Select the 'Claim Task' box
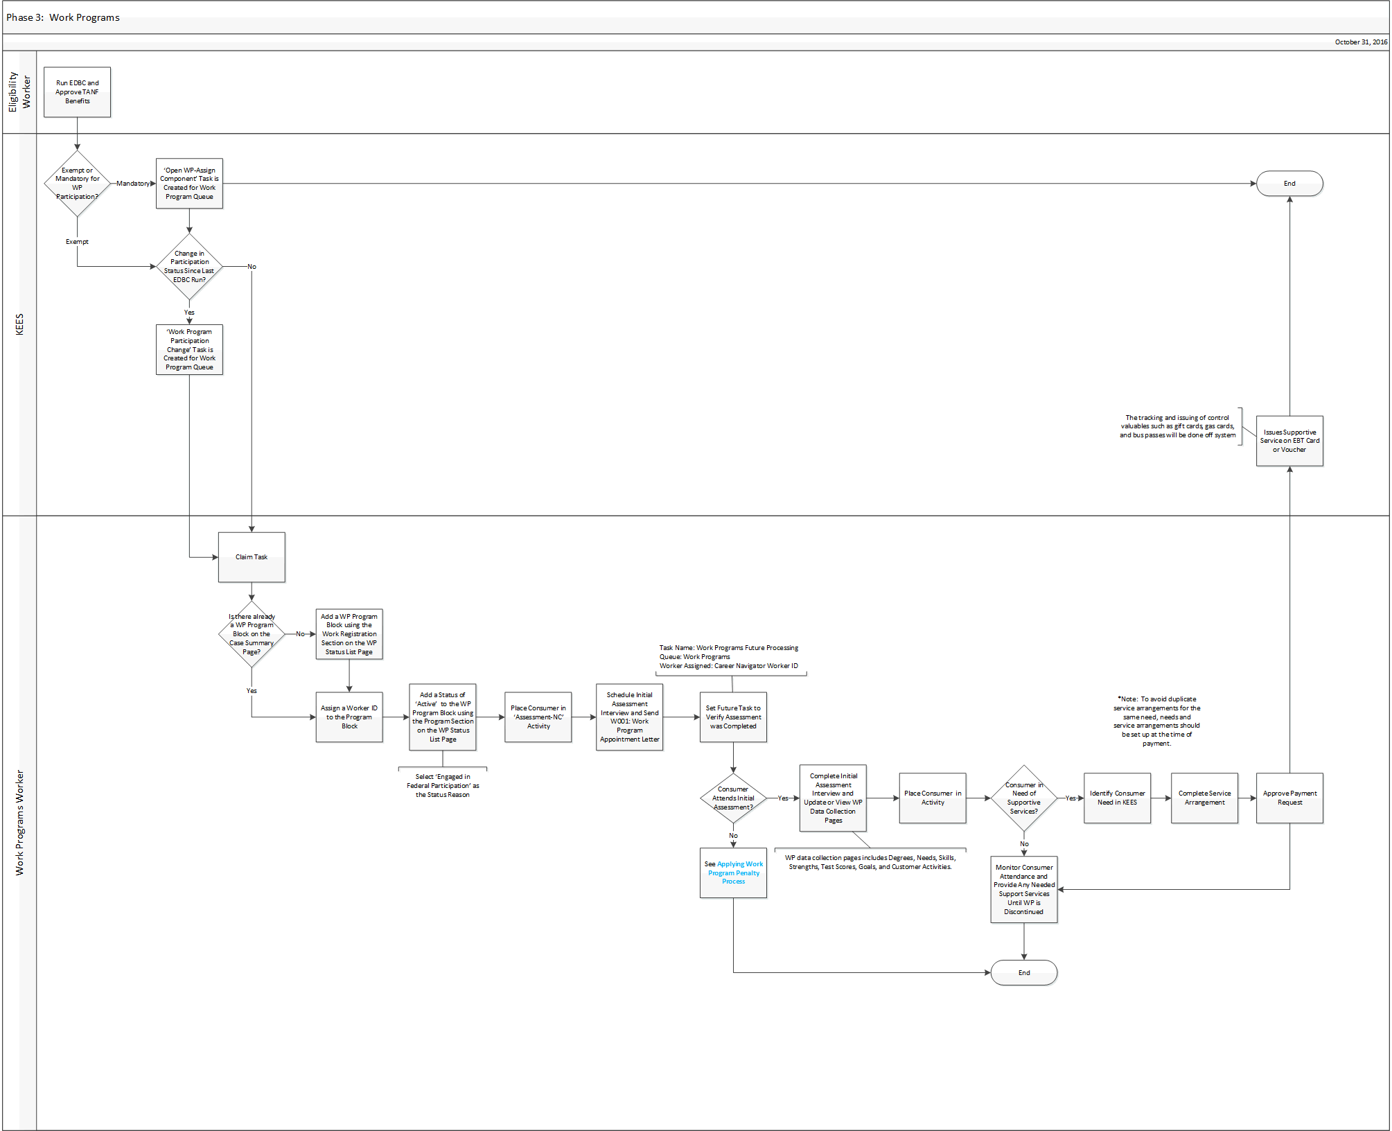 click(252, 557)
